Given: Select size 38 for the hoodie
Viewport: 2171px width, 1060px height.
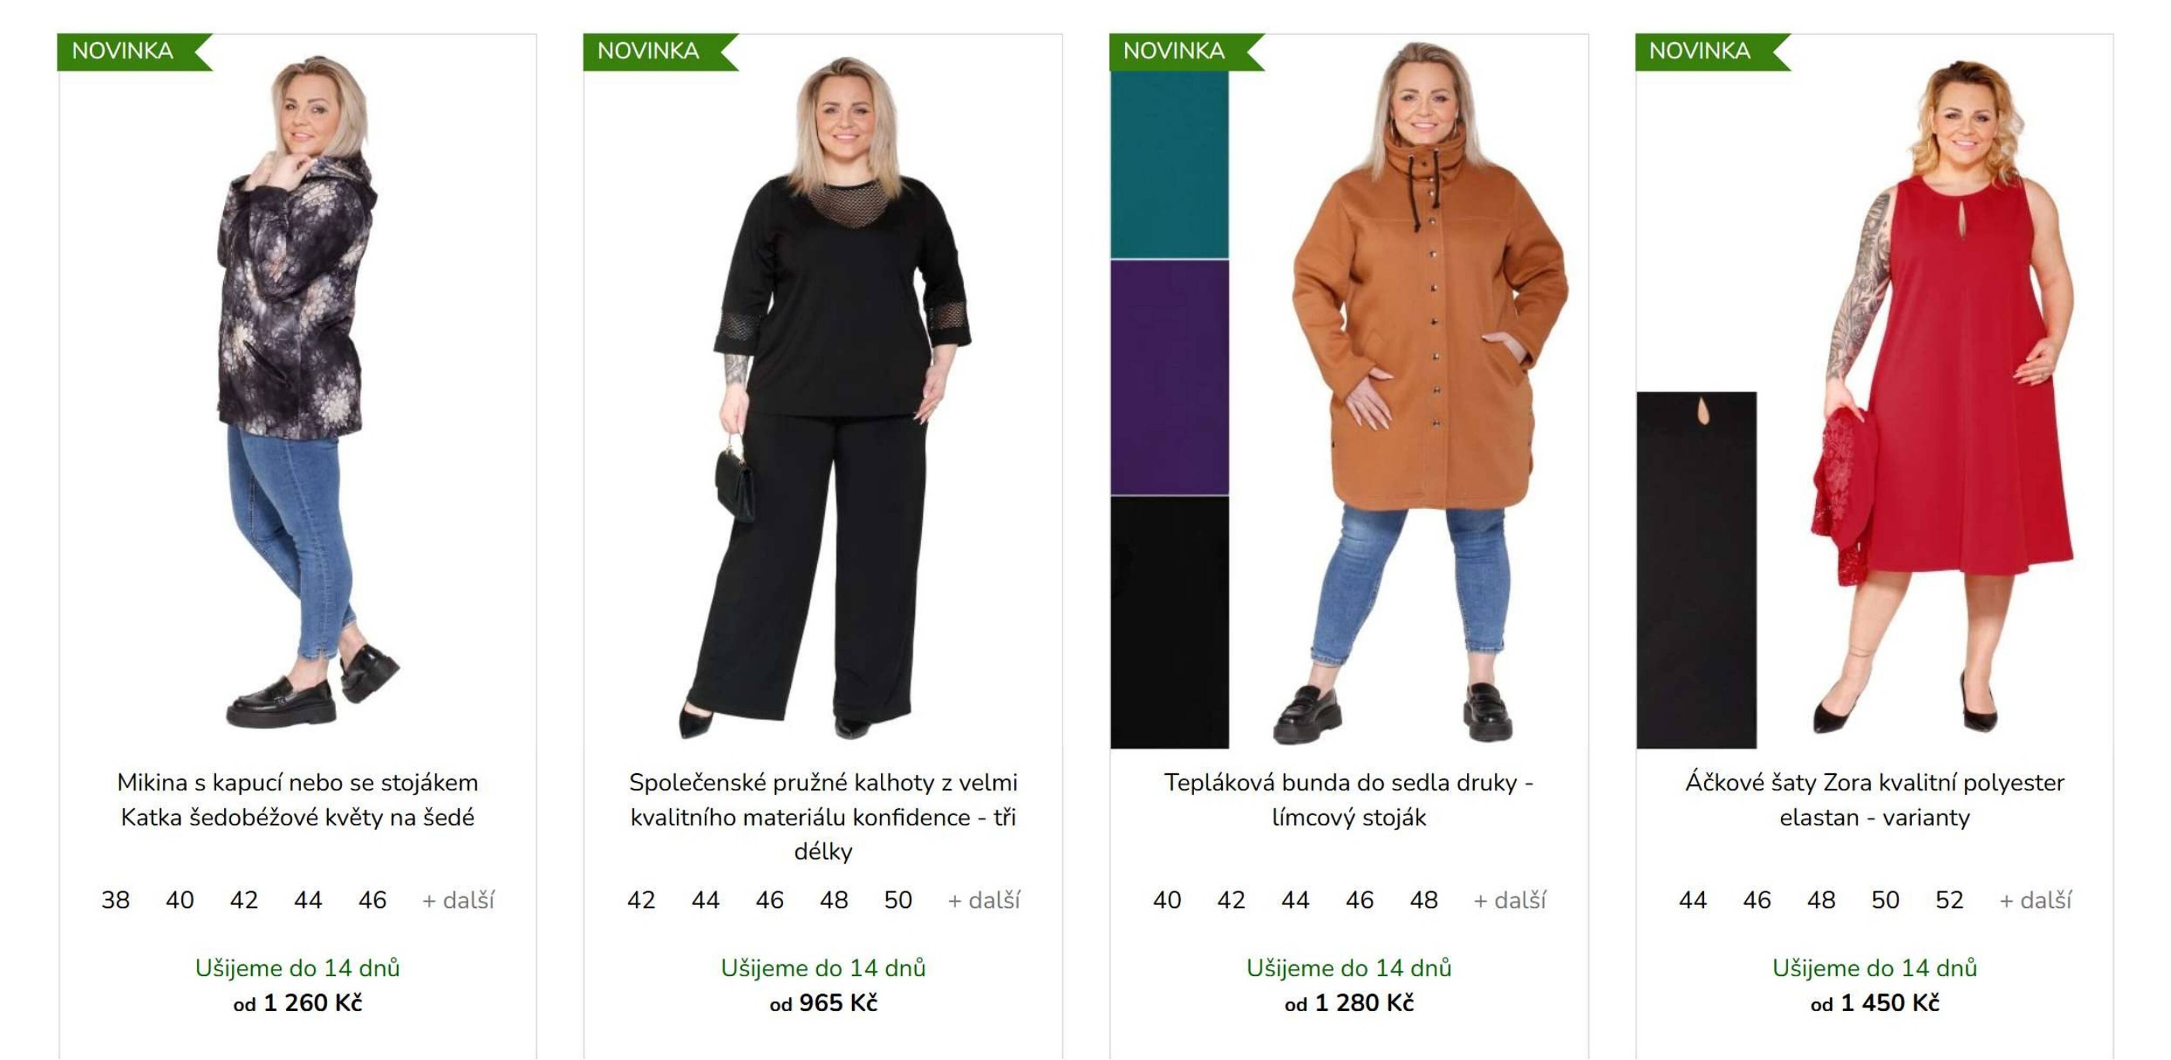Looking at the screenshot, I should click(116, 900).
